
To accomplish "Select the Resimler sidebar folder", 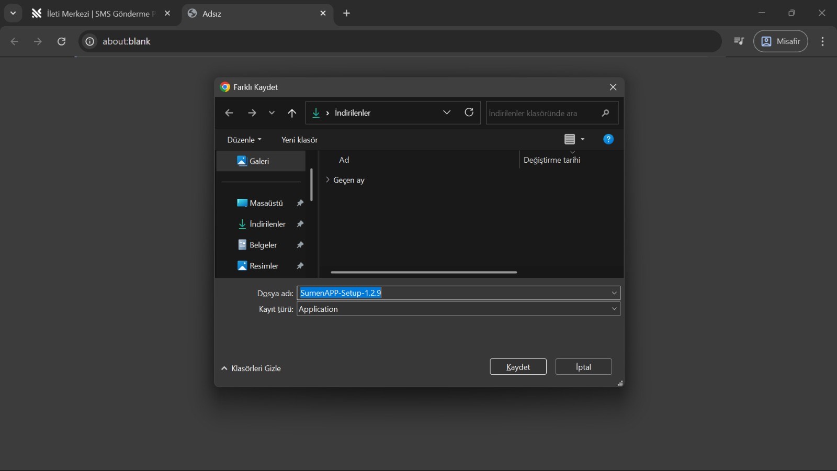I will click(264, 265).
